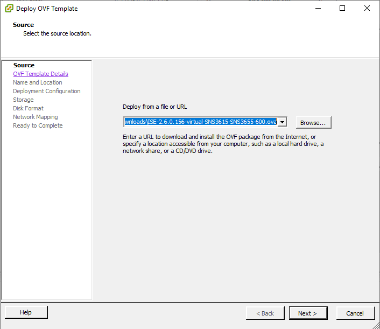Click in the OVA file path field
Viewport: 380px width, 329px height.
point(200,122)
